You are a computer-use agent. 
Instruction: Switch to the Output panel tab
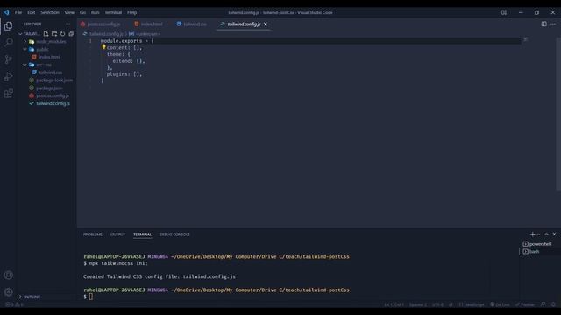click(x=117, y=234)
